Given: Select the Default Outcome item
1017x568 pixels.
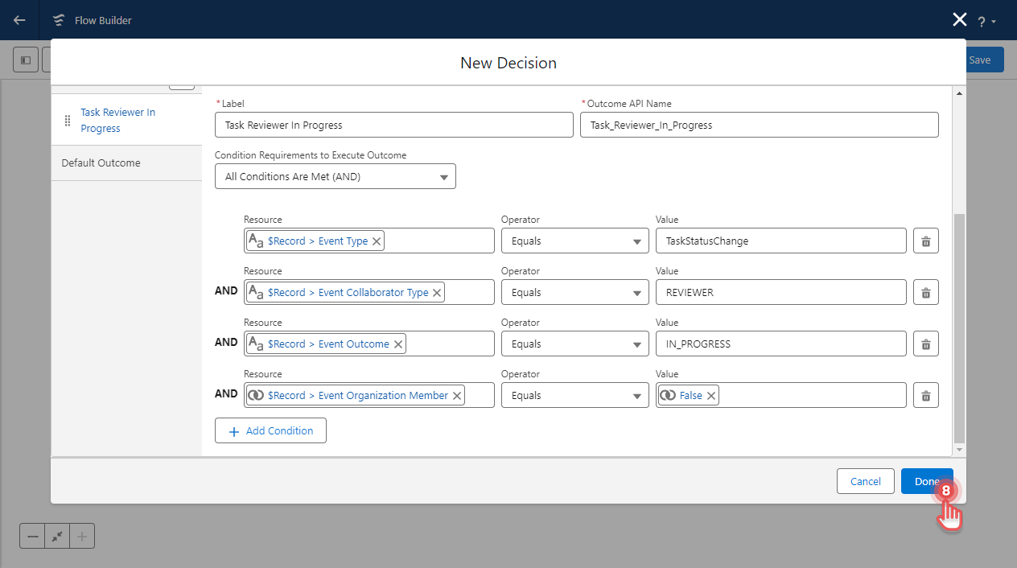Looking at the screenshot, I should click(100, 163).
